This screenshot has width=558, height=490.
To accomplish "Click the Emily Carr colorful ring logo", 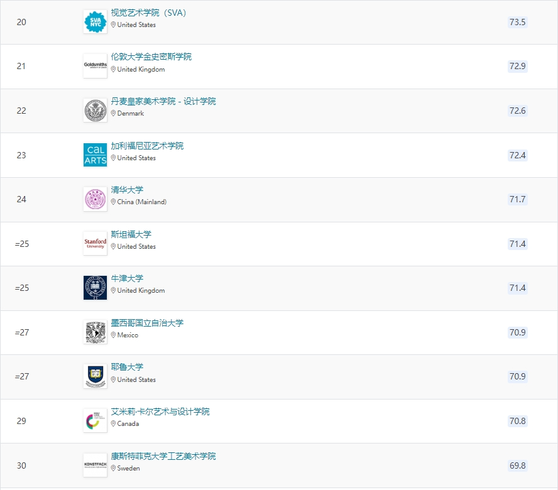I will 95,421.
